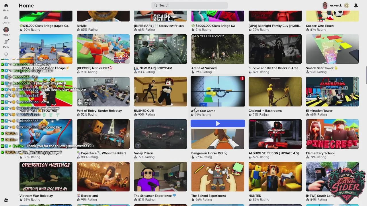Click "[INFIRMARY] Stateview Prison" title
367x206 pixels.
(159, 26)
